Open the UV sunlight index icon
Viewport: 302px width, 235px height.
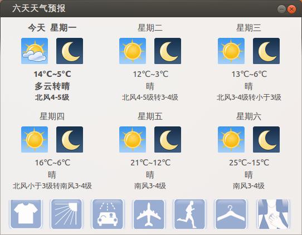66,214
